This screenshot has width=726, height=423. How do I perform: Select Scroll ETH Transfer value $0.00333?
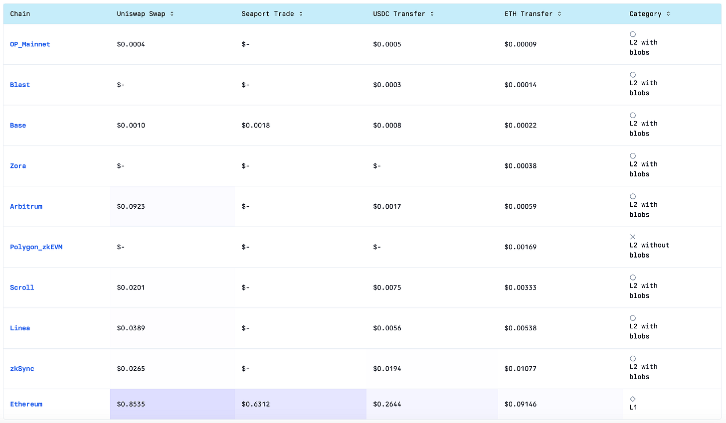tap(521, 287)
